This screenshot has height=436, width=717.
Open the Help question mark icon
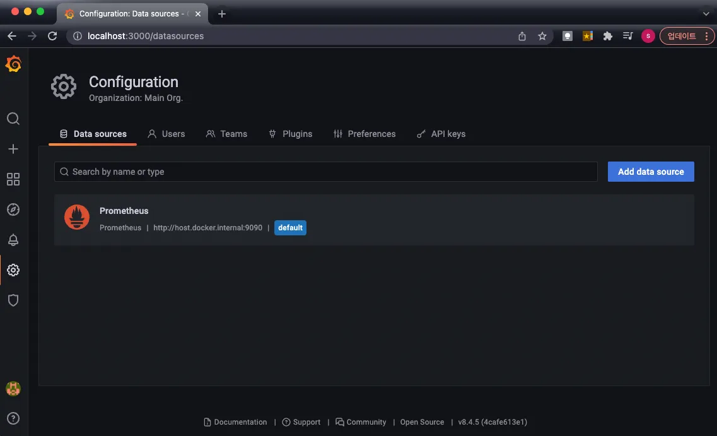tap(13, 418)
